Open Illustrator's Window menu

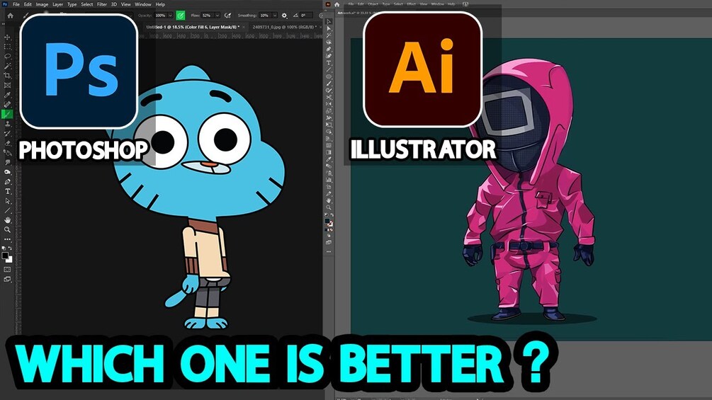coord(438,4)
